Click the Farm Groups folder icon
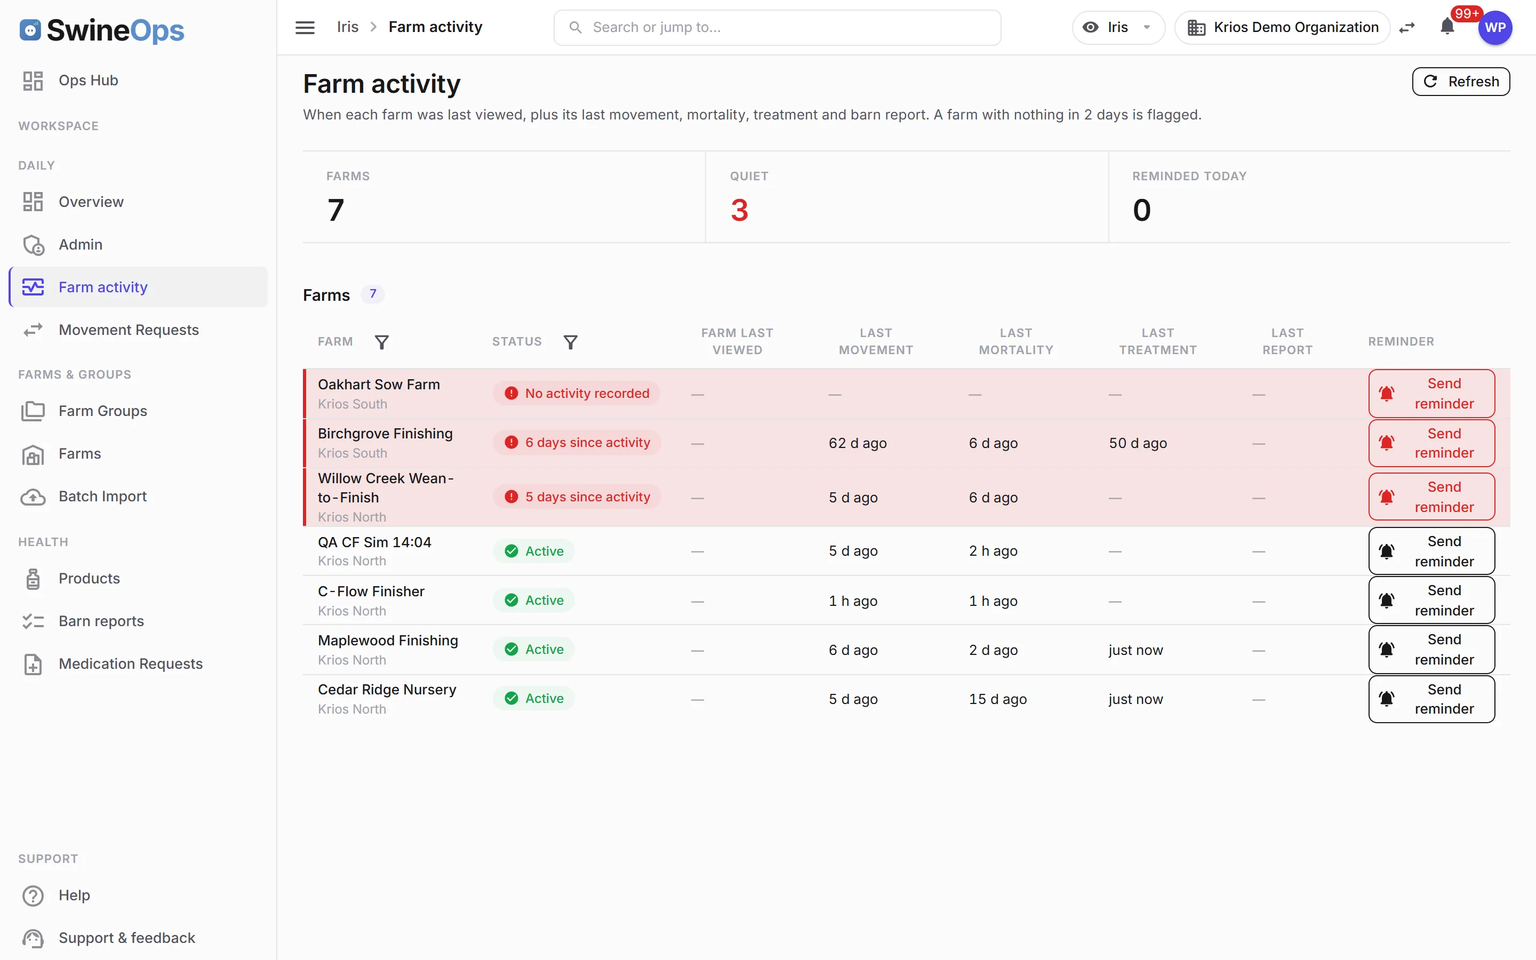 [x=33, y=411]
